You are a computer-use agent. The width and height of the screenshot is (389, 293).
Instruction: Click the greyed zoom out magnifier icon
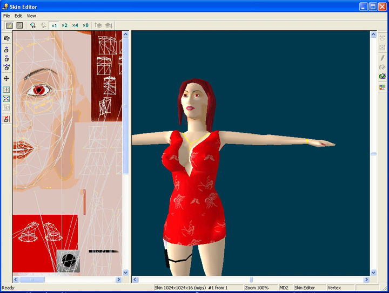pyautogui.click(x=43, y=25)
